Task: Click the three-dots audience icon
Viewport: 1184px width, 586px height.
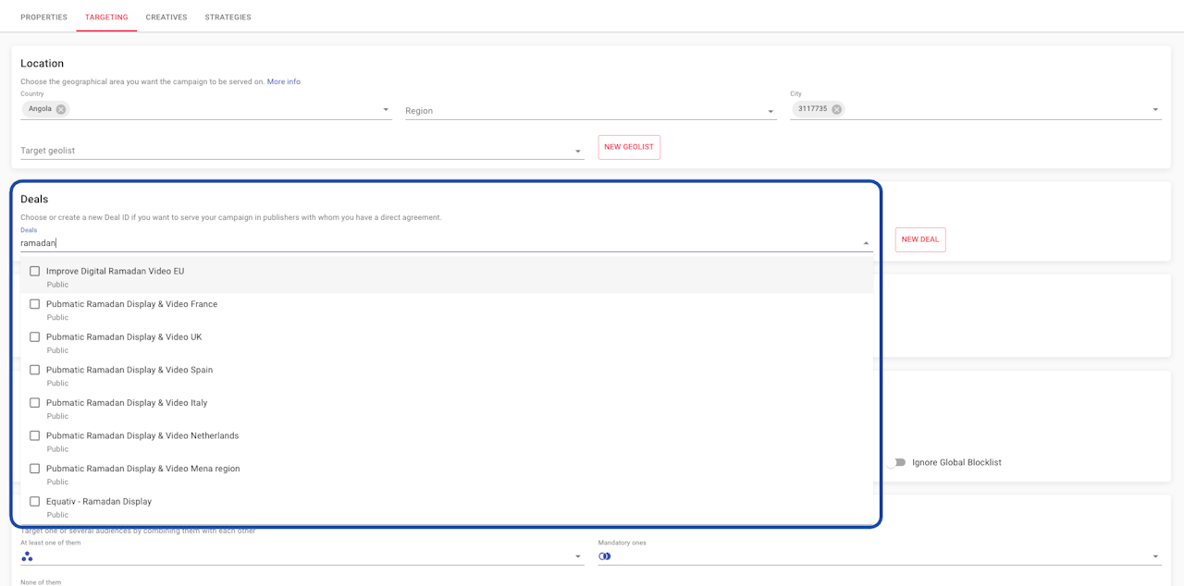Action: [x=27, y=556]
